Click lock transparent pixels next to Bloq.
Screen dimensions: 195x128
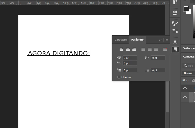(193, 80)
